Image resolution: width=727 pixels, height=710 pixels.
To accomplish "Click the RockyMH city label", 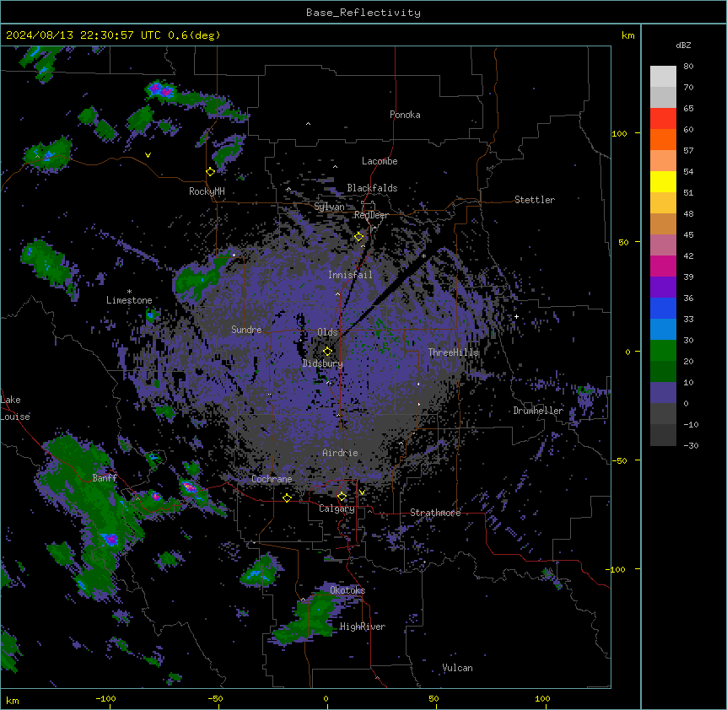I will pyautogui.click(x=207, y=191).
